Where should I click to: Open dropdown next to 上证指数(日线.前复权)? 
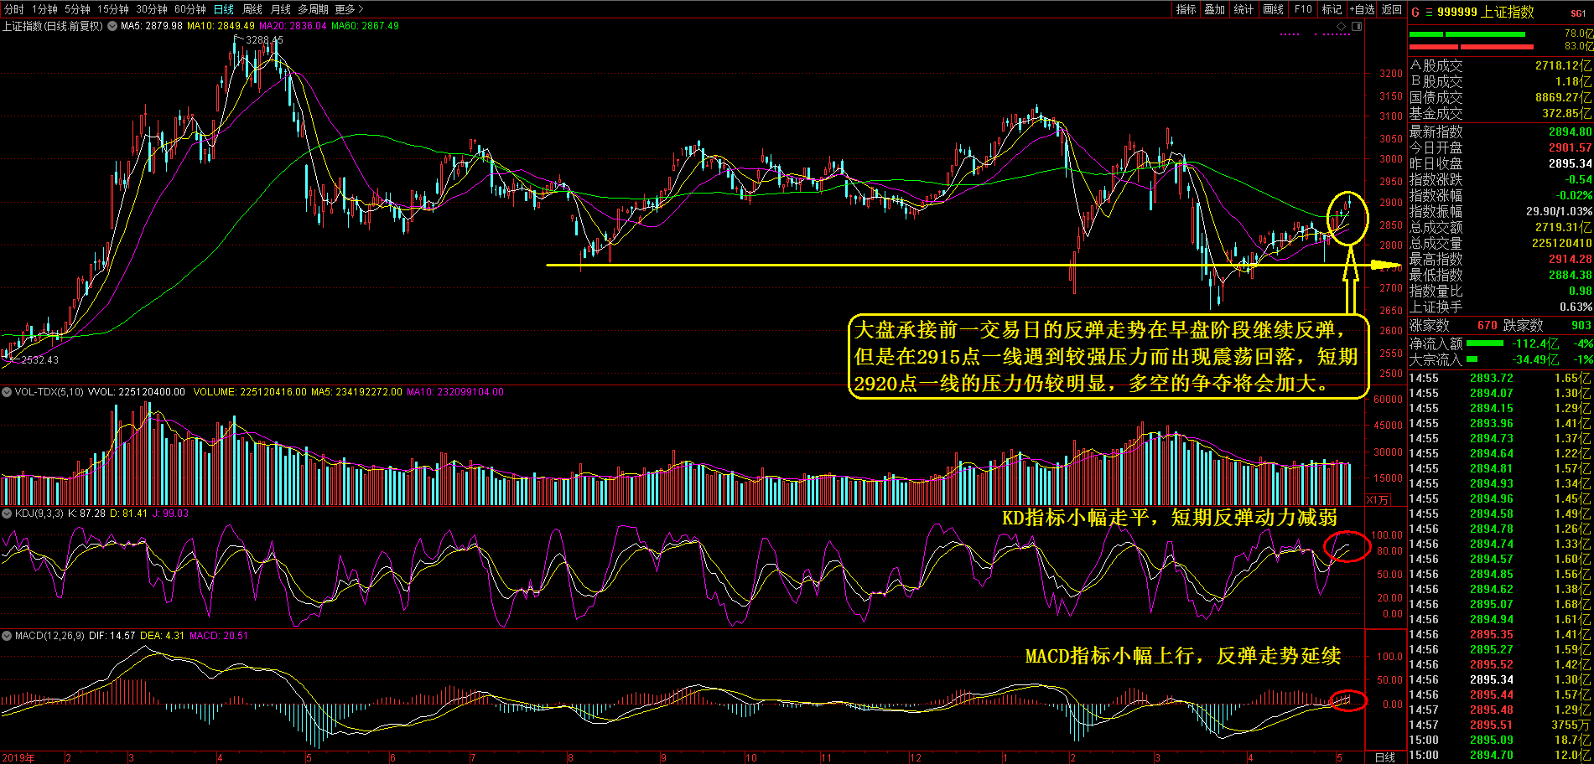[x=112, y=26]
